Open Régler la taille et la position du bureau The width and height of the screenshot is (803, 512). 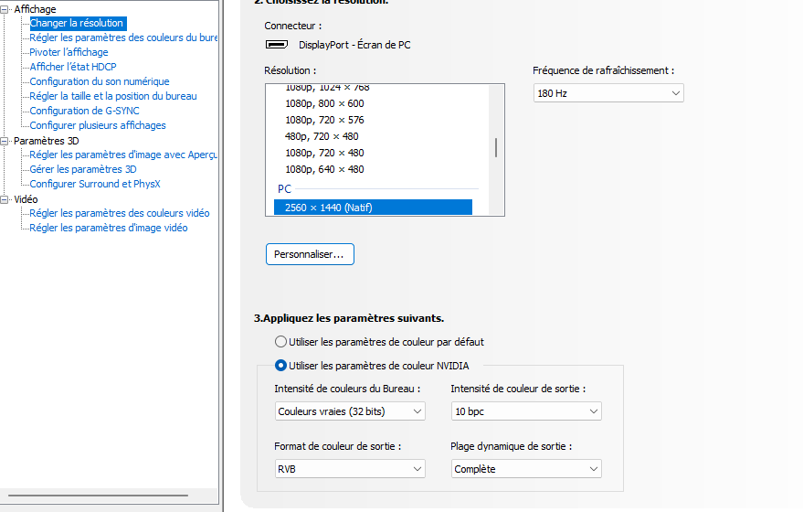pos(113,96)
